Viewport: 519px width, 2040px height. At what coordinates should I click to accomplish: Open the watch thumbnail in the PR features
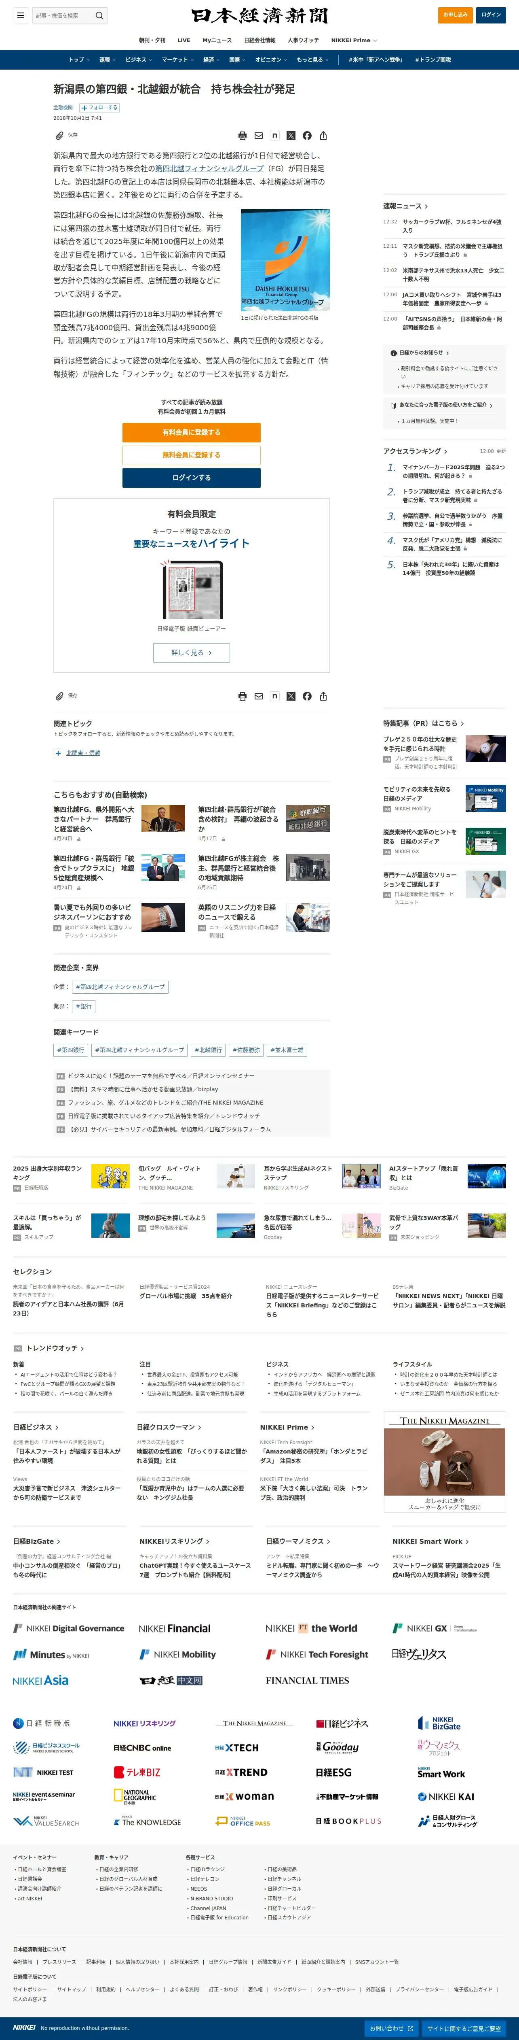[485, 748]
